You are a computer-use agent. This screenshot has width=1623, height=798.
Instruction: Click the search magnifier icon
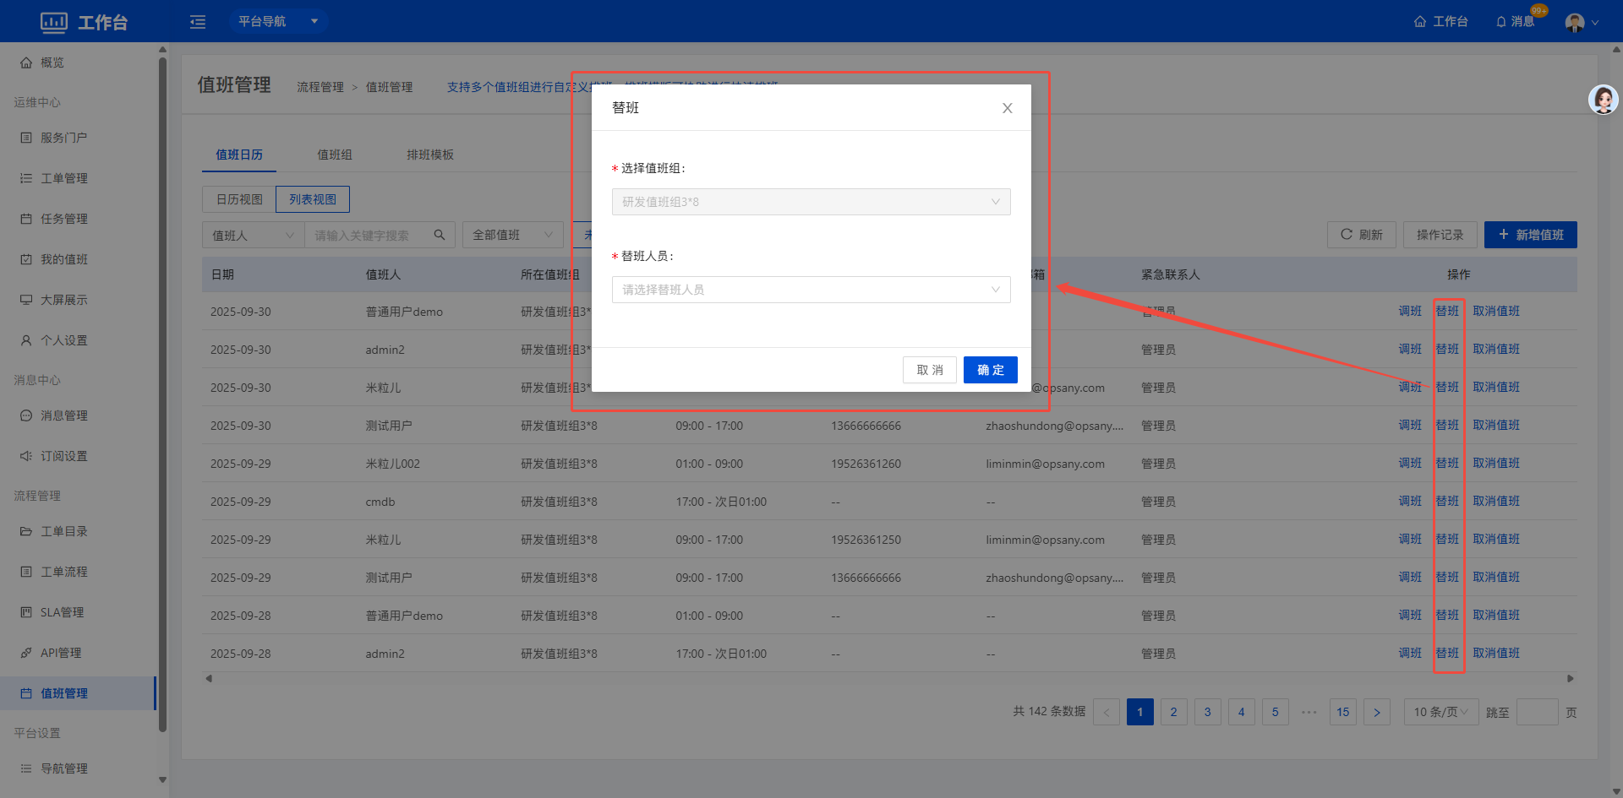pos(440,235)
